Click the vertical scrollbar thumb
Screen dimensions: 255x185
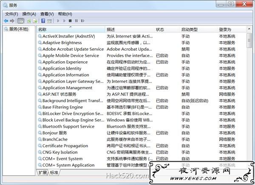pyautogui.click(x=249, y=40)
